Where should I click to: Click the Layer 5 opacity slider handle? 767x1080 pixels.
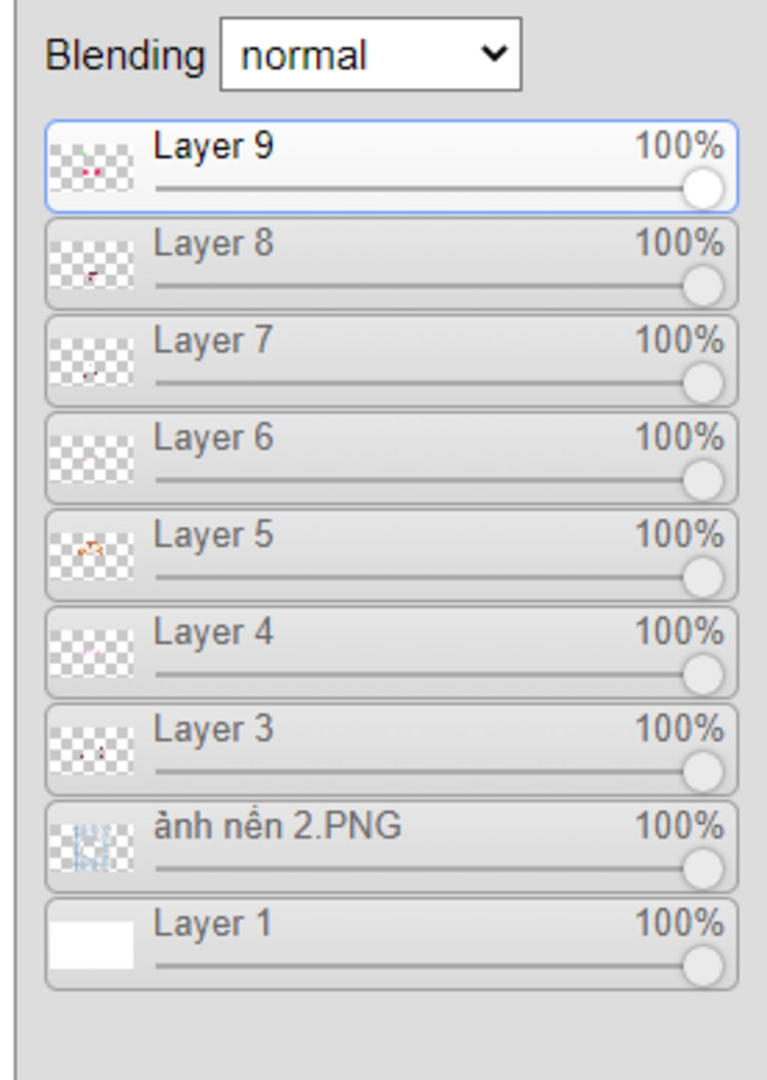pyautogui.click(x=703, y=578)
